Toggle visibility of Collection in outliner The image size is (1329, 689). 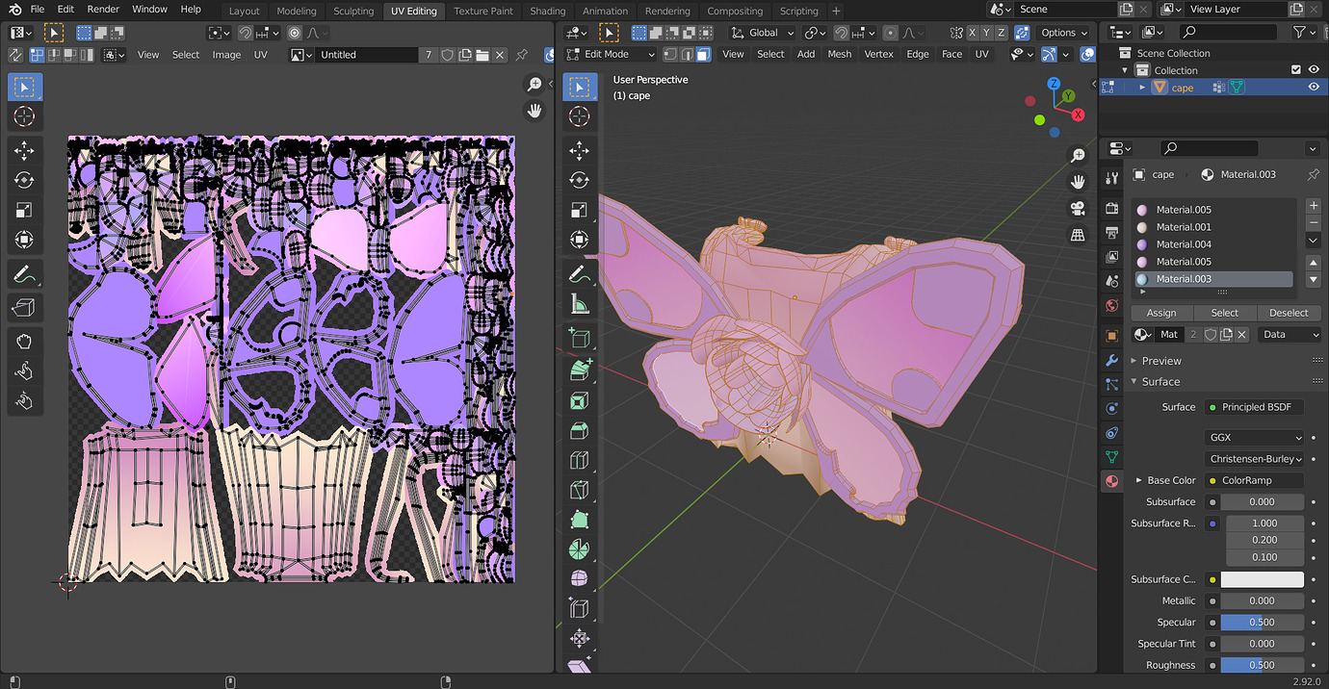[1314, 69]
